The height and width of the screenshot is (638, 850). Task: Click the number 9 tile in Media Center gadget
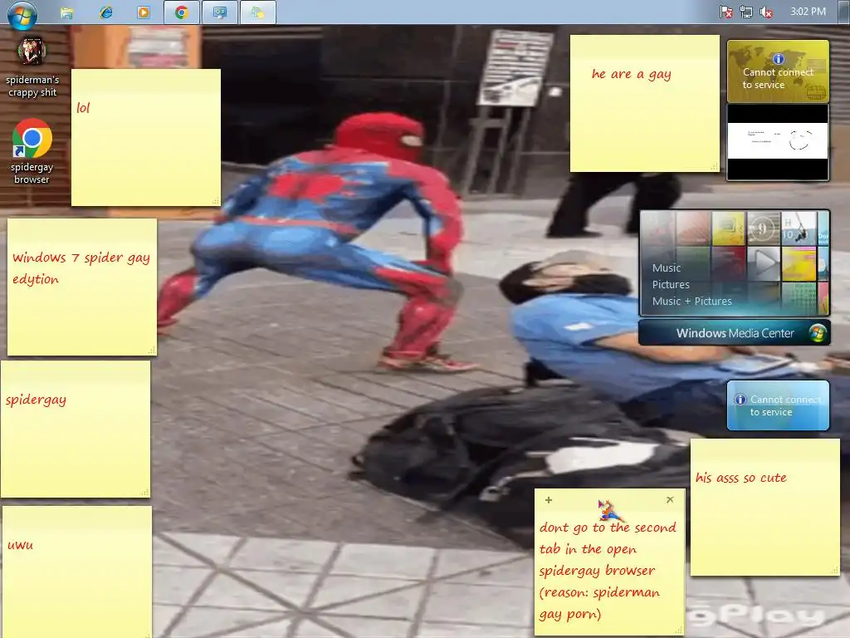click(763, 229)
